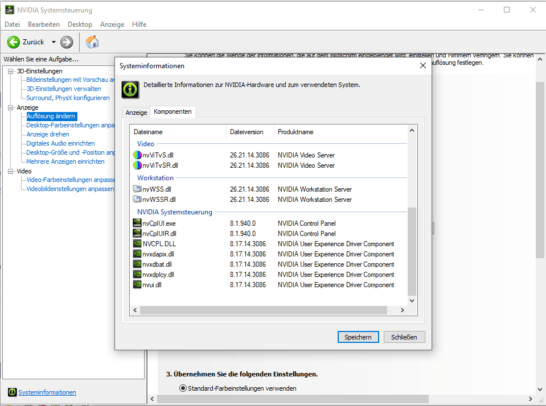
Task: Click the icon next to nvViTvS.dll
Action: point(137,155)
